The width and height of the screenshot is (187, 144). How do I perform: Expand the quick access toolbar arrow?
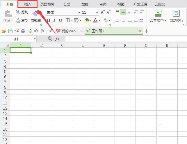point(50,31)
